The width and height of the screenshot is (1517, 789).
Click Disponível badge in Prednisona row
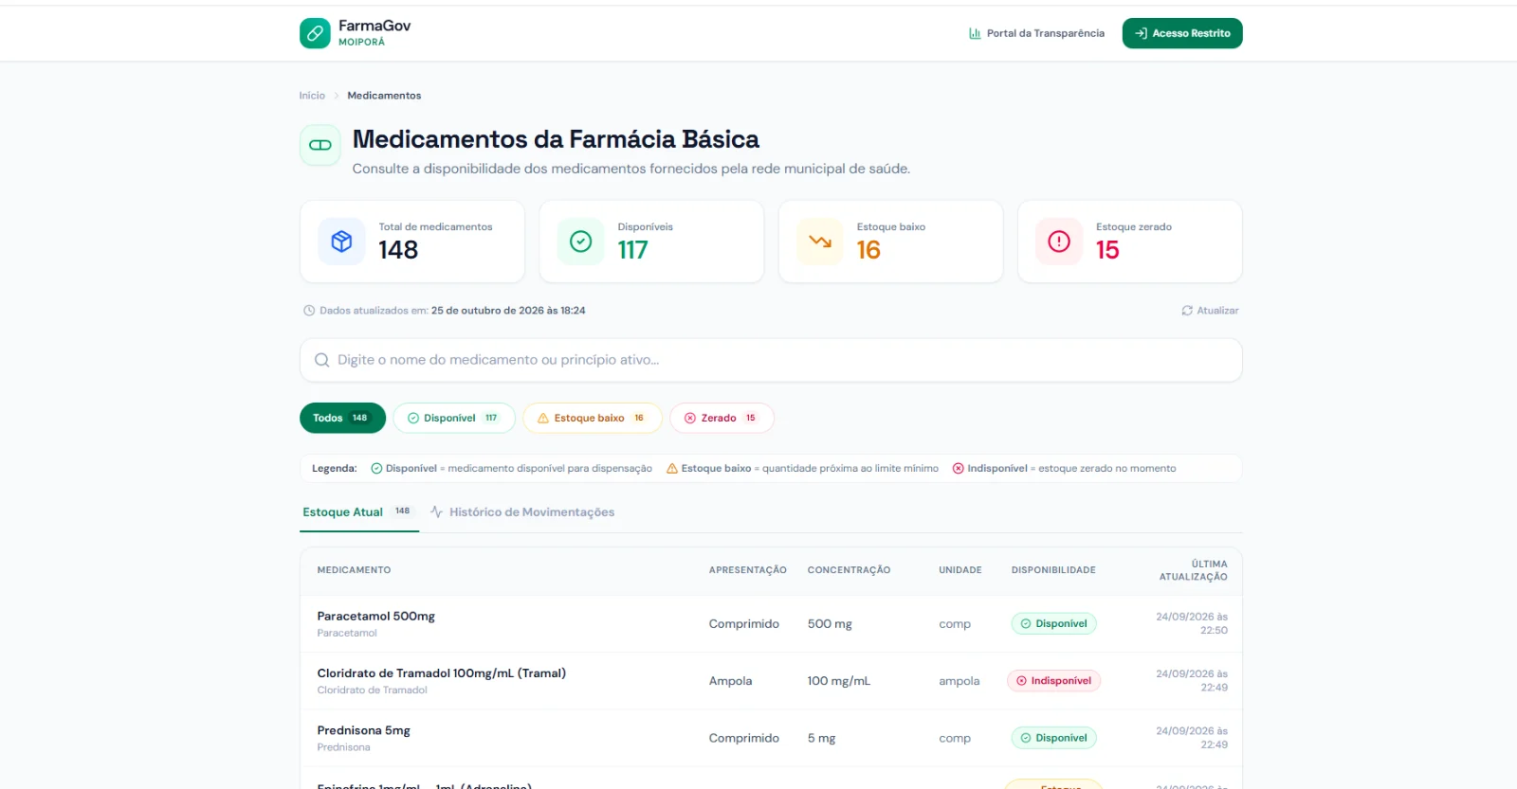[1054, 738]
